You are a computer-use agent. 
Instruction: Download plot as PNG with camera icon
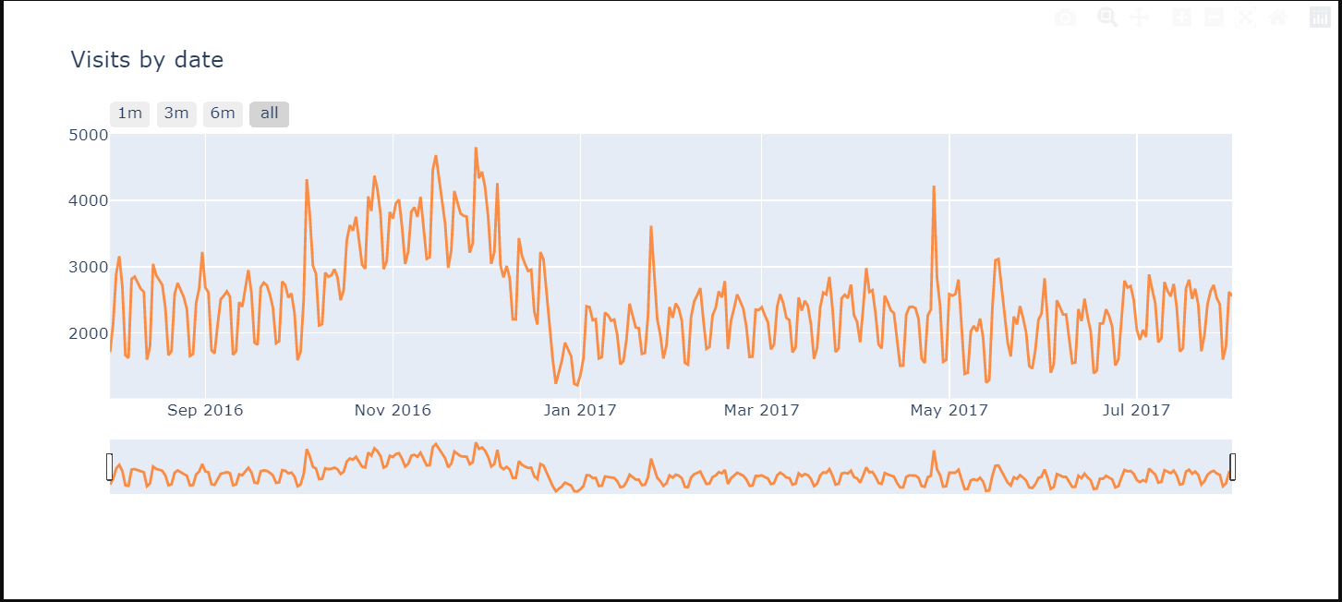[1065, 18]
